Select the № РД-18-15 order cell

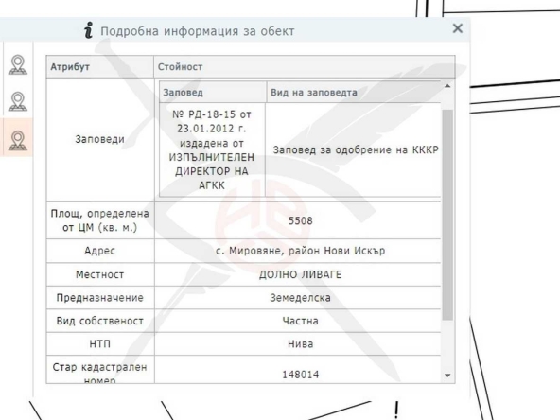[x=212, y=149]
